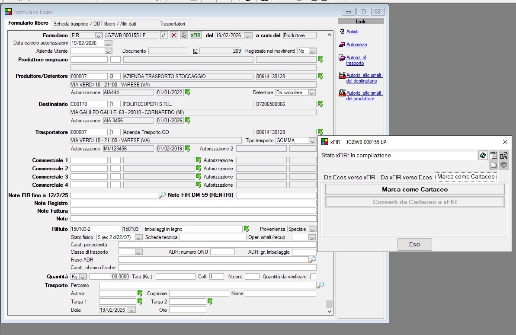516x335 pixels.
Task: Click the green xFIR button beside the form number
Action: pos(196,35)
